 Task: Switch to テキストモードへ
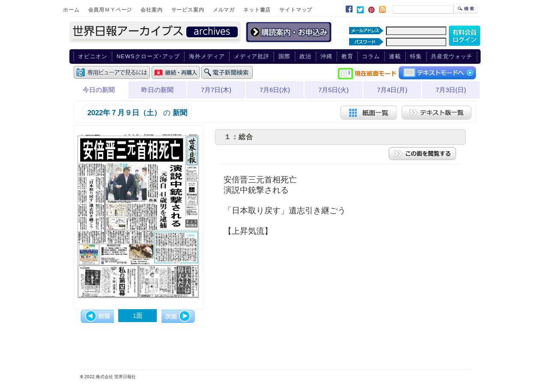(x=437, y=73)
